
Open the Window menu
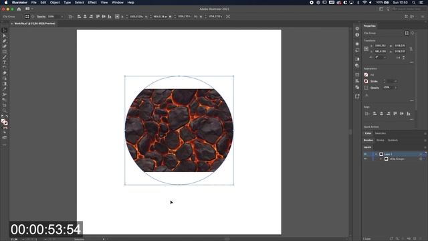pyautogui.click(x=118, y=3)
